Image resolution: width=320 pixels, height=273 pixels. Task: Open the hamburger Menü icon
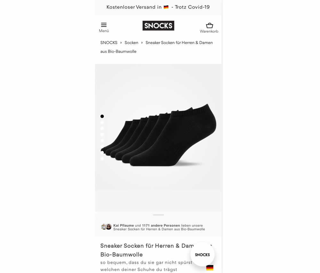click(104, 25)
